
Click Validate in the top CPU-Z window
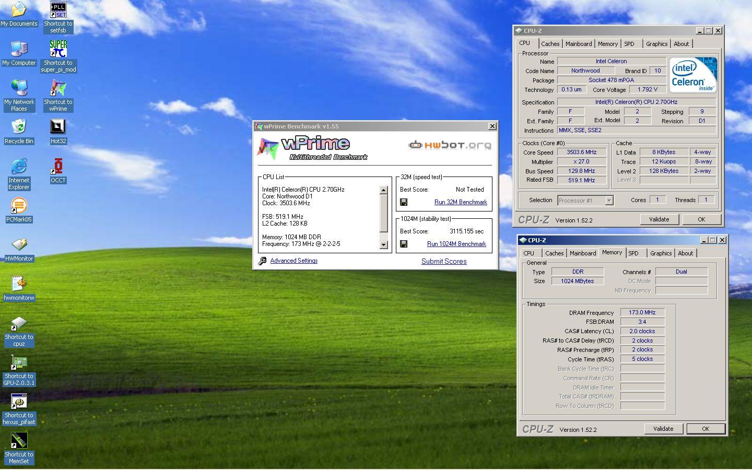659,219
